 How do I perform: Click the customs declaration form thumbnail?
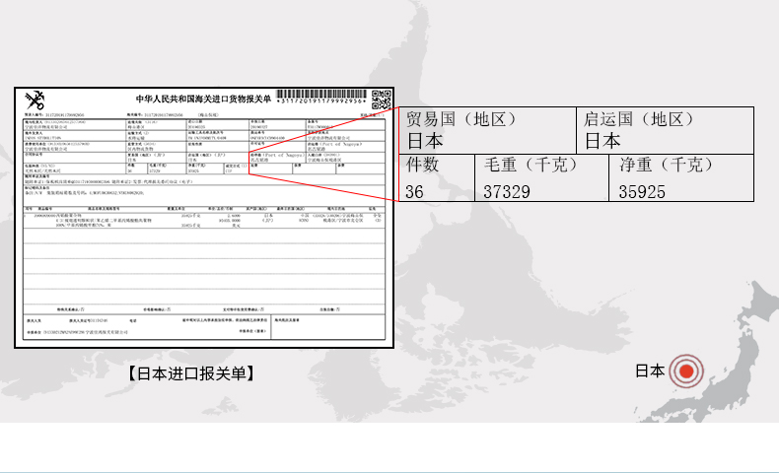(x=203, y=217)
